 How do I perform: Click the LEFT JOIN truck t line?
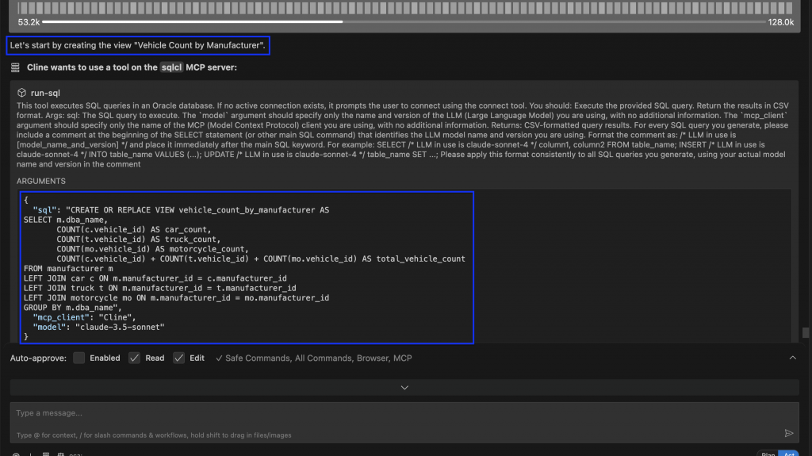point(159,288)
